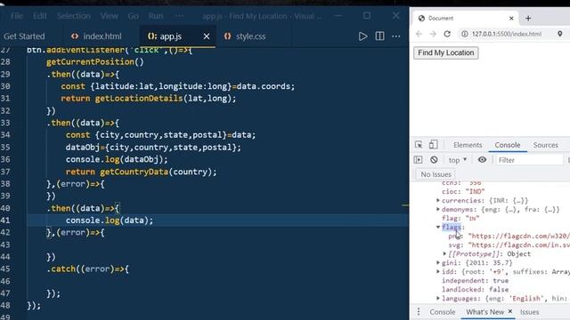Open the Issues drawer tab
This screenshot has width=570, height=320.
click(x=529, y=312)
